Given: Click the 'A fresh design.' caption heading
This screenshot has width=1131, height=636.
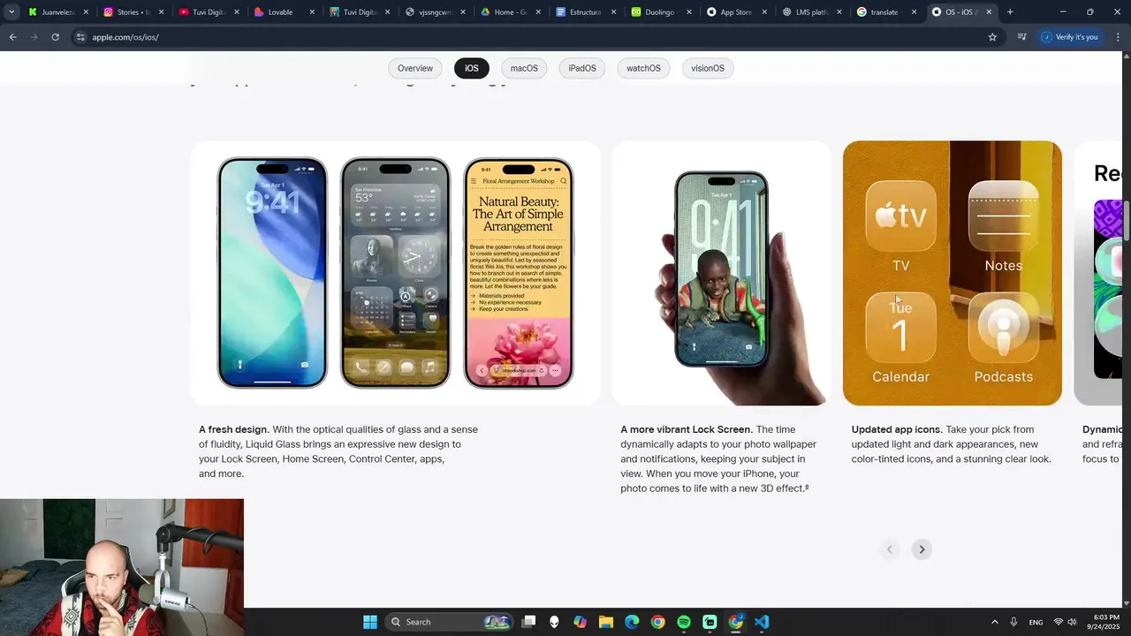Looking at the screenshot, I should (233, 429).
